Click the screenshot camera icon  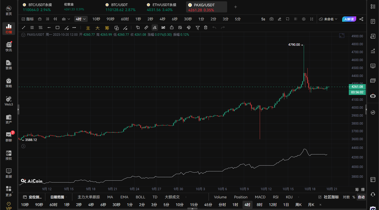[271, 19]
